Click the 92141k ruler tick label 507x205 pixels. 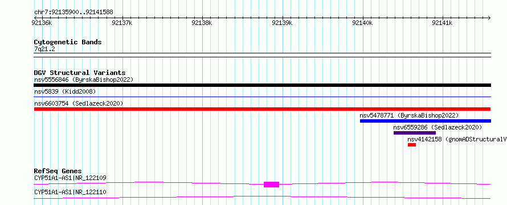pos(442,23)
